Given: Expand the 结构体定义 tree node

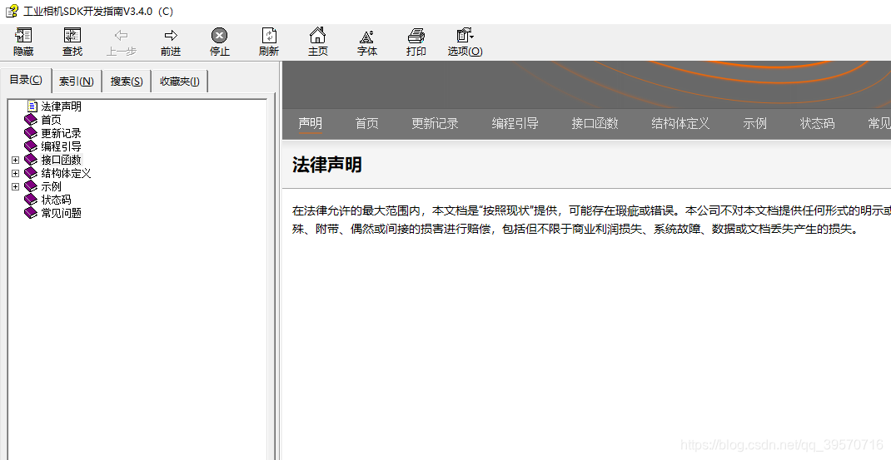Looking at the screenshot, I should (15, 173).
